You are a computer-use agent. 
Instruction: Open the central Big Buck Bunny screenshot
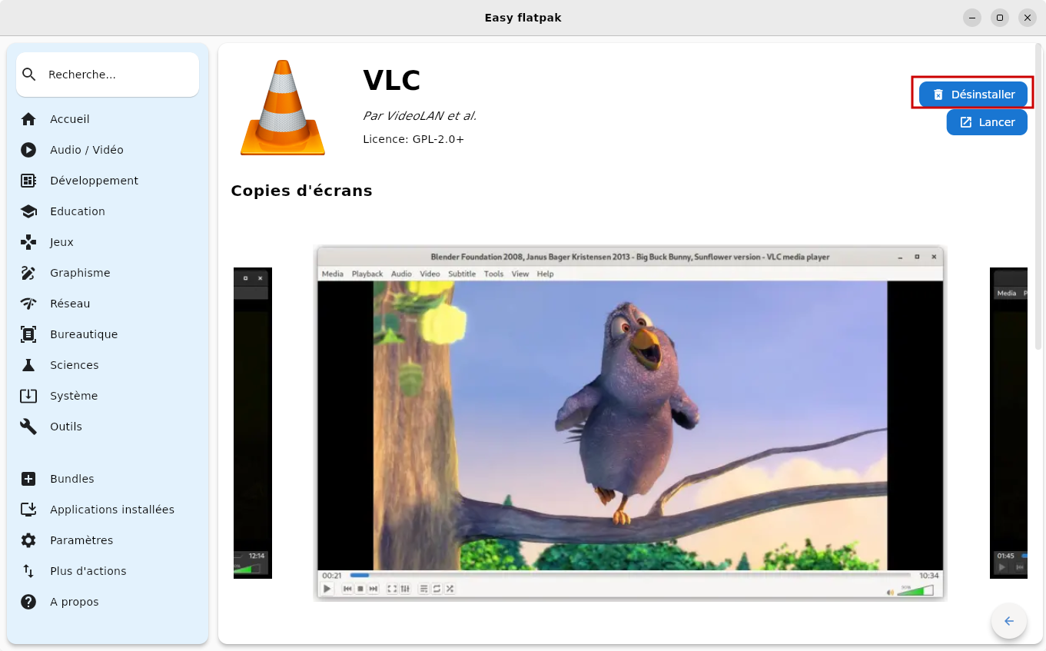tap(630, 423)
